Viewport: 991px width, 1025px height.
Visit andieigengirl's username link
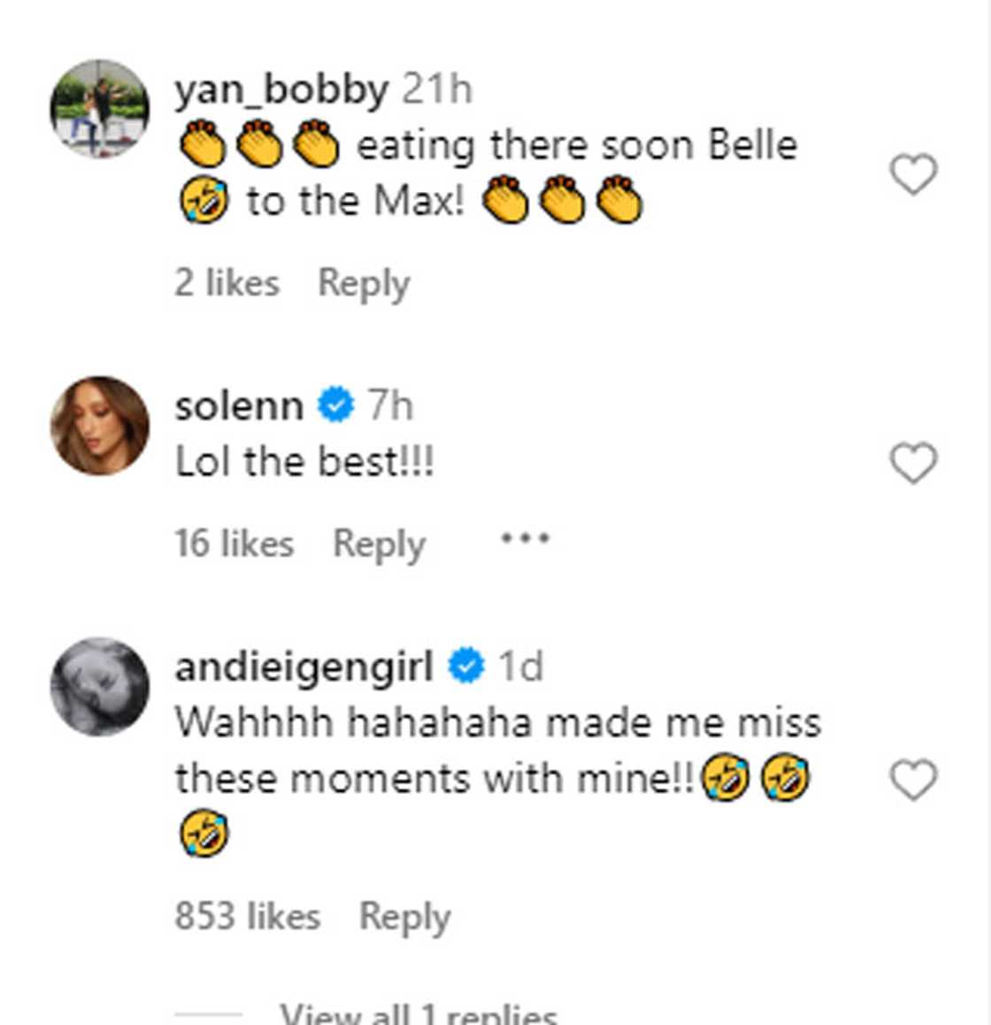[x=303, y=667]
